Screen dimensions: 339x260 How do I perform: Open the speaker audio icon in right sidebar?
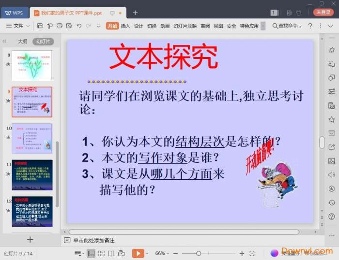tap(331, 175)
